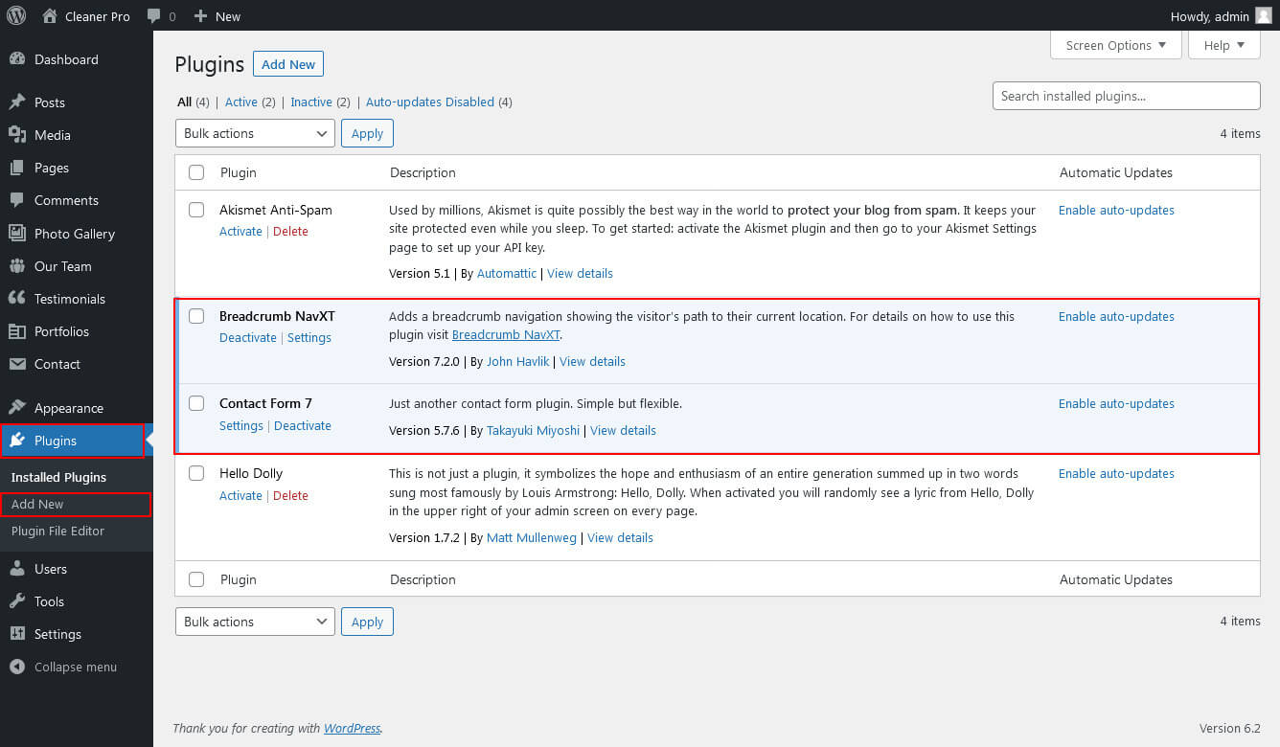View details for Breadcrumb NavXT

click(x=592, y=361)
